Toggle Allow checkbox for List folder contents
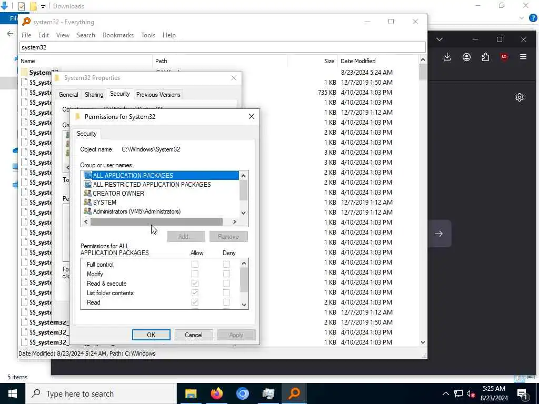Screen dimensions: 539x404 (195, 292)
